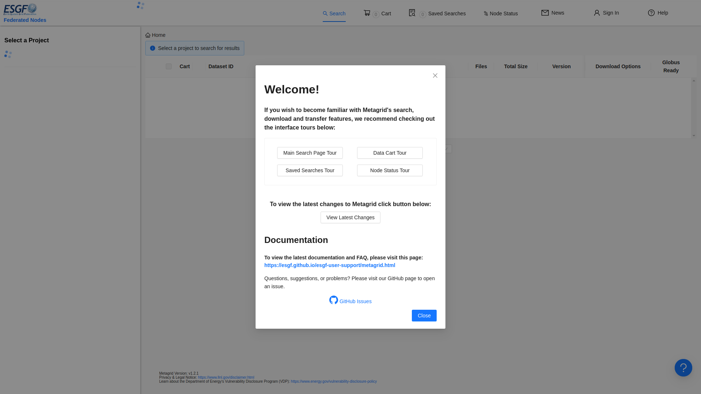This screenshot has width=701, height=394.
Task: Click the info icon in project alert
Action: (x=153, y=48)
